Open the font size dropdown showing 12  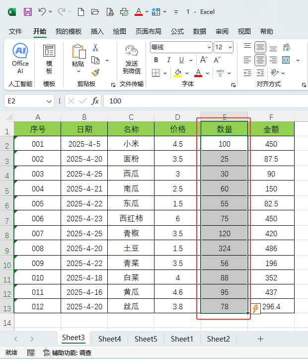230,47
